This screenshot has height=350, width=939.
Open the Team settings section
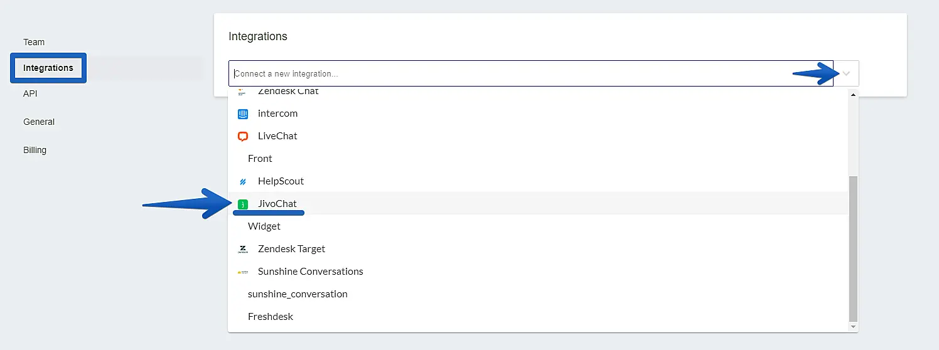click(34, 42)
